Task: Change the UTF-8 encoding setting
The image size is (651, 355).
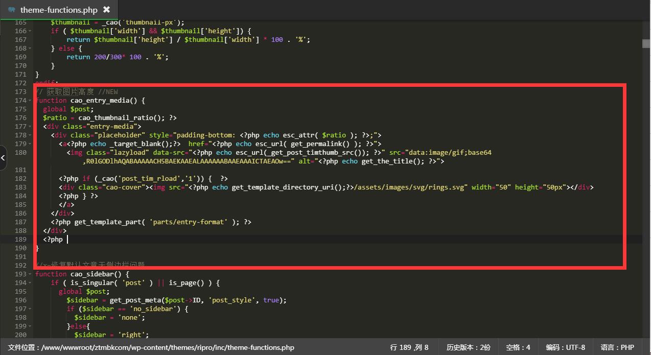Action: (565, 347)
